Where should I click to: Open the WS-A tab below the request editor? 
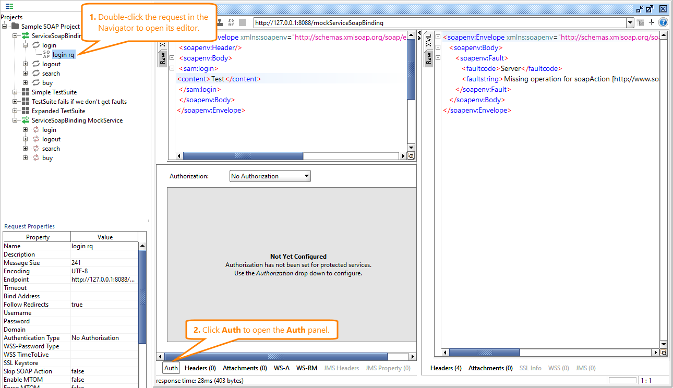pyautogui.click(x=281, y=368)
